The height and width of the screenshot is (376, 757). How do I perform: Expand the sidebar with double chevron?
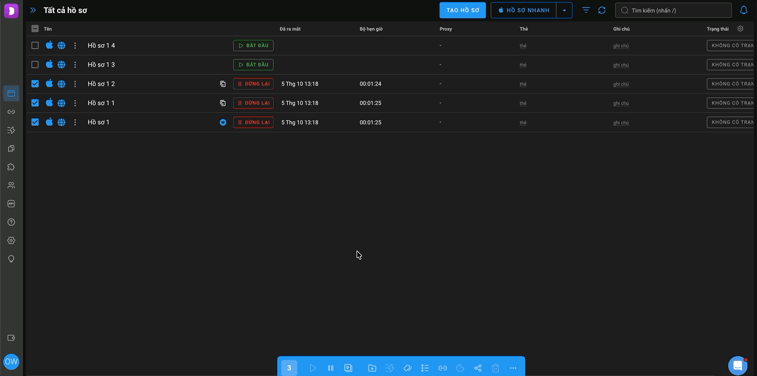pos(33,10)
